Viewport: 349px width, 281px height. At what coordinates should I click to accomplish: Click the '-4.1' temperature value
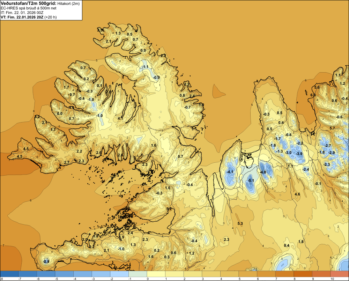[x=230, y=172]
